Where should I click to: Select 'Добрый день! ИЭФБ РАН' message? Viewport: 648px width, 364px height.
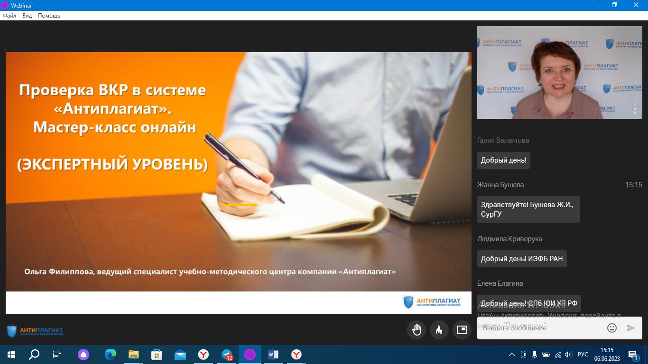522,259
